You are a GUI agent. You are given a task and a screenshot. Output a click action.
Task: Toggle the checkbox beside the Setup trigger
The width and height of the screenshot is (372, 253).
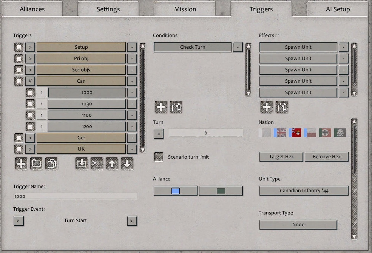tap(18, 47)
